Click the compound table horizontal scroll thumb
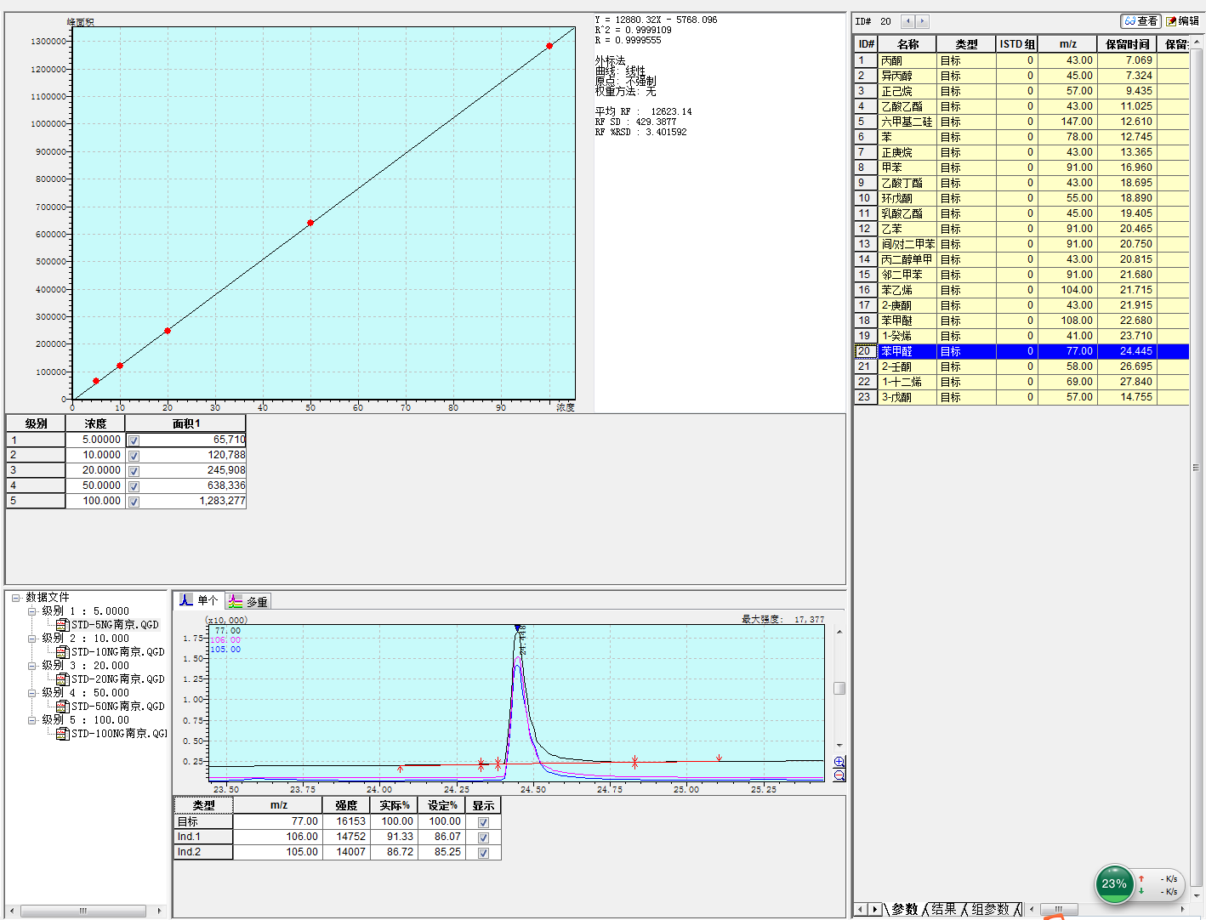This screenshot has height=920, width=1206. point(1059,909)
